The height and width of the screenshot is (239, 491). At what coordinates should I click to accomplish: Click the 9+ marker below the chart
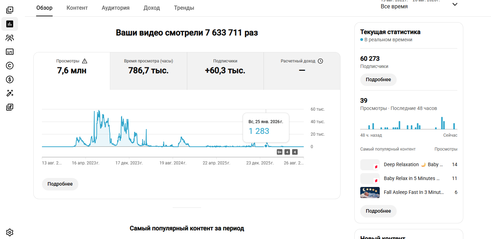[x=279, y=152]
